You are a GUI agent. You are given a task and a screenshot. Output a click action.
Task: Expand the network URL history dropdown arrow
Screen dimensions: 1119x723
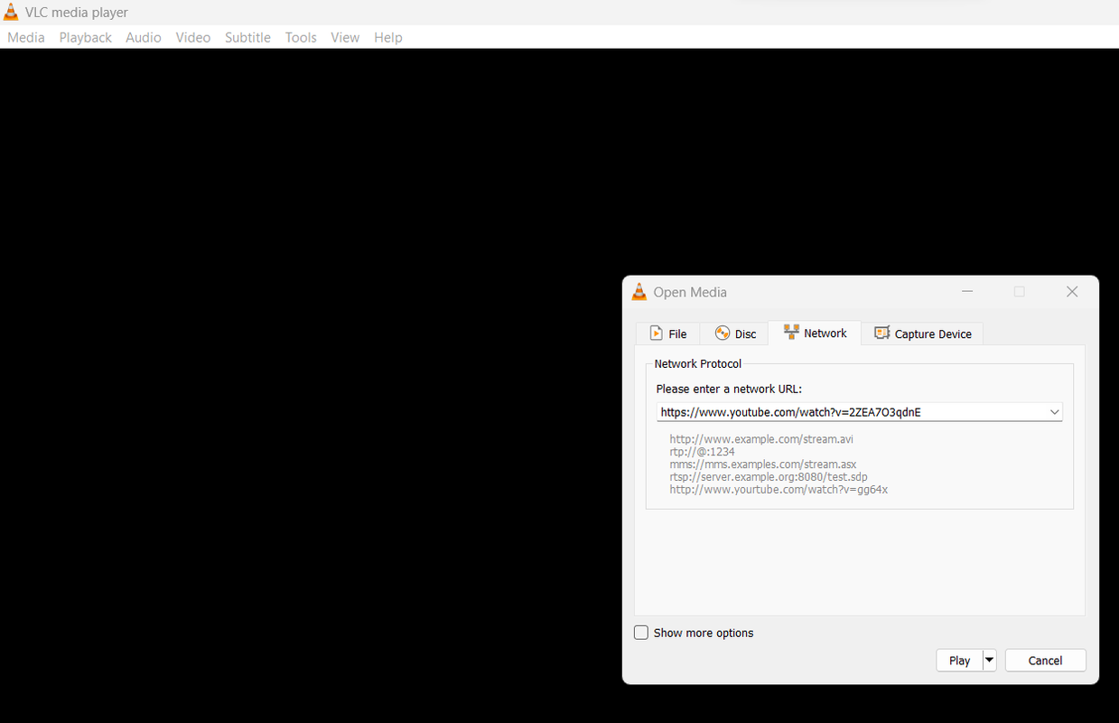click(x=1054, y=412)
